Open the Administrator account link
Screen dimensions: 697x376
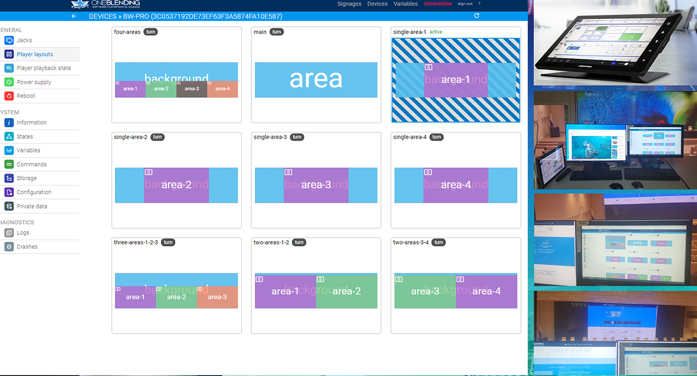tap(437, 4)
